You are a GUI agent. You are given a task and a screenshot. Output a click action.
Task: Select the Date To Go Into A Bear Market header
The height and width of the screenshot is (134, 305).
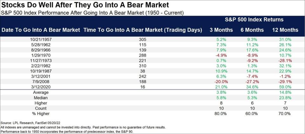tap(41, 30)
